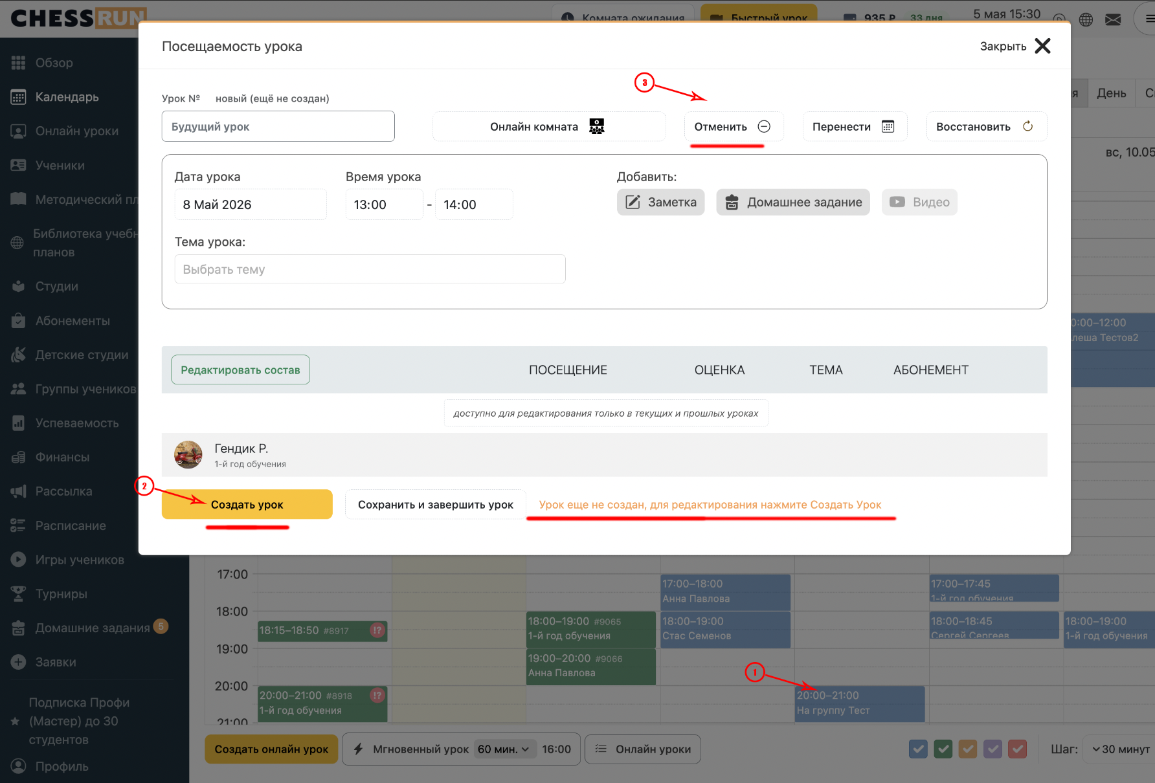Open the Шаг 30 минут dropdown
1155x783 pixels.
[x=1120, y=749]
